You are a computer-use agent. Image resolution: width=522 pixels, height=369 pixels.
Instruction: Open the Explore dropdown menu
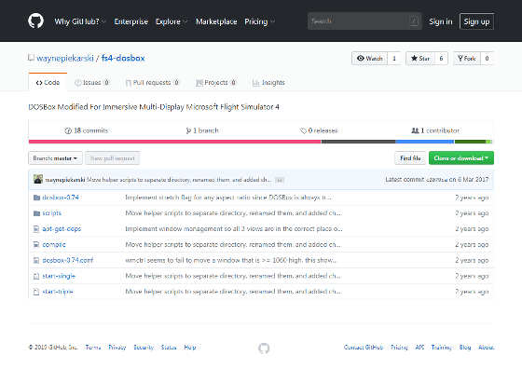point(172,21)
